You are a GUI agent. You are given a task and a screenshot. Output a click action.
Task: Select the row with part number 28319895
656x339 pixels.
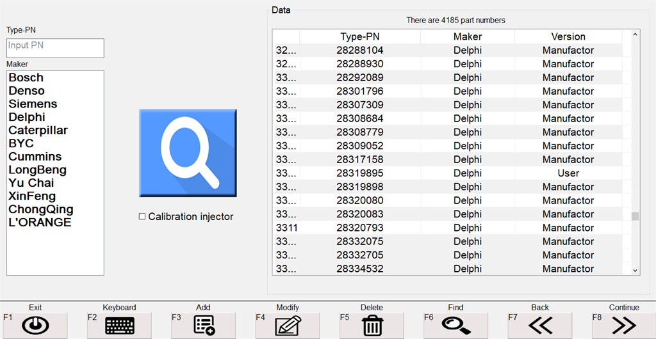(x=359, y=173)
